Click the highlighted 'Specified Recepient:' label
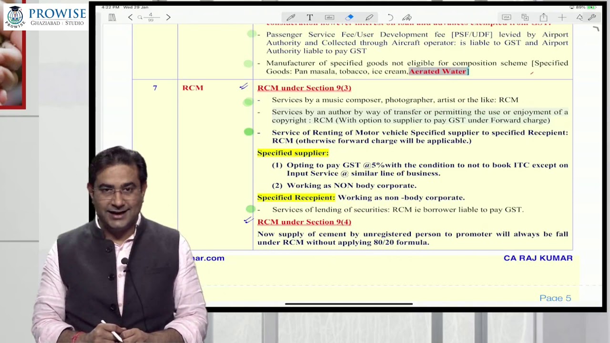610x343 pixels. tap(296, 197)
